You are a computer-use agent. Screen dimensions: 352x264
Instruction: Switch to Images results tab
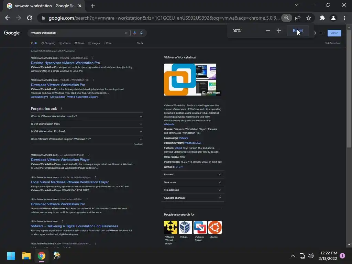tap(94, 43)
